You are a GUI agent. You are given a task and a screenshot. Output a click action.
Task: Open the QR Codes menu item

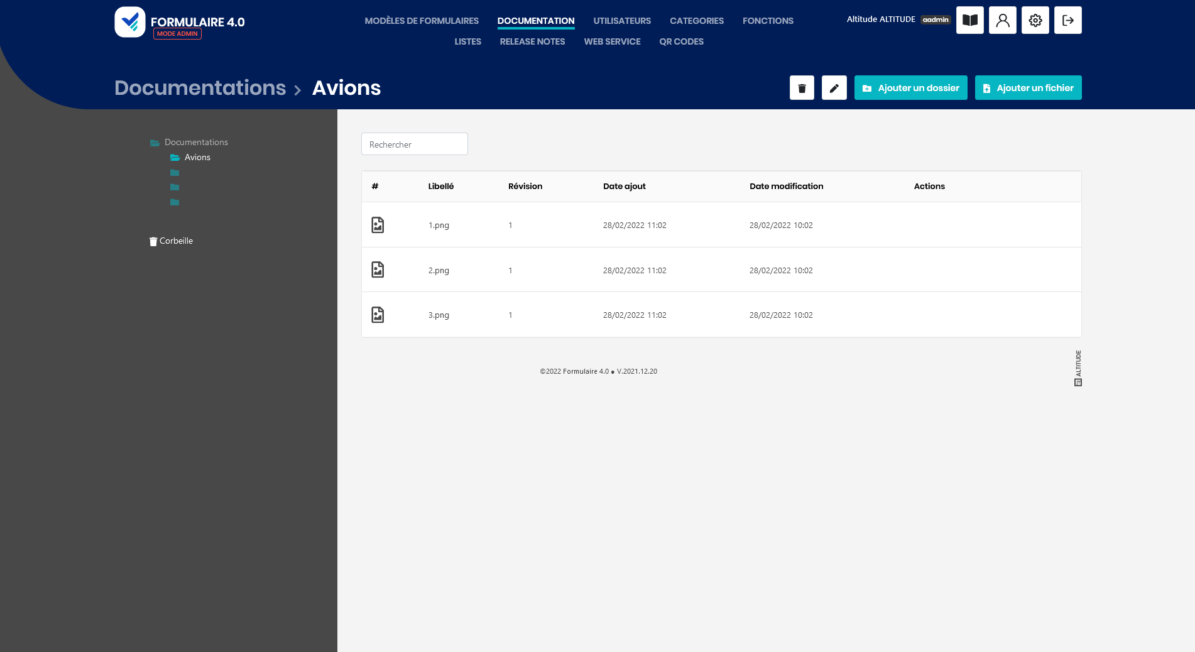tap(681, 41)
